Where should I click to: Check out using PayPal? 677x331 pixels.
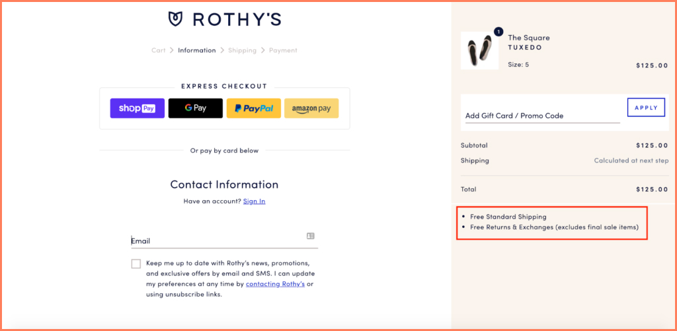[x=253, y=108]
